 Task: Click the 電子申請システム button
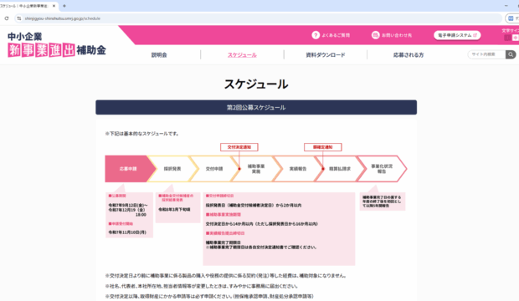click(457, 35)
